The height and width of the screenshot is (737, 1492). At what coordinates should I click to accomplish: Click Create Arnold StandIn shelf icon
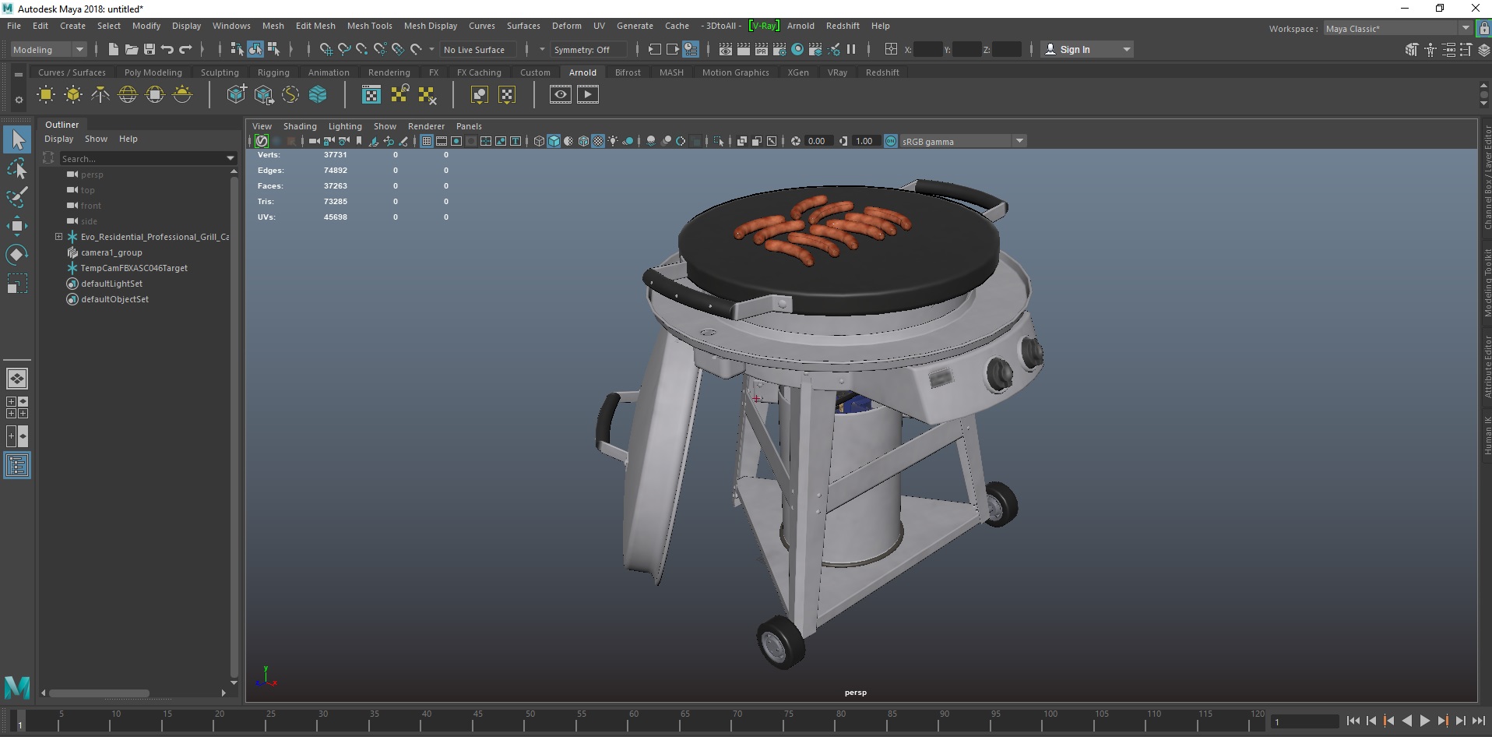coord(237,95)
